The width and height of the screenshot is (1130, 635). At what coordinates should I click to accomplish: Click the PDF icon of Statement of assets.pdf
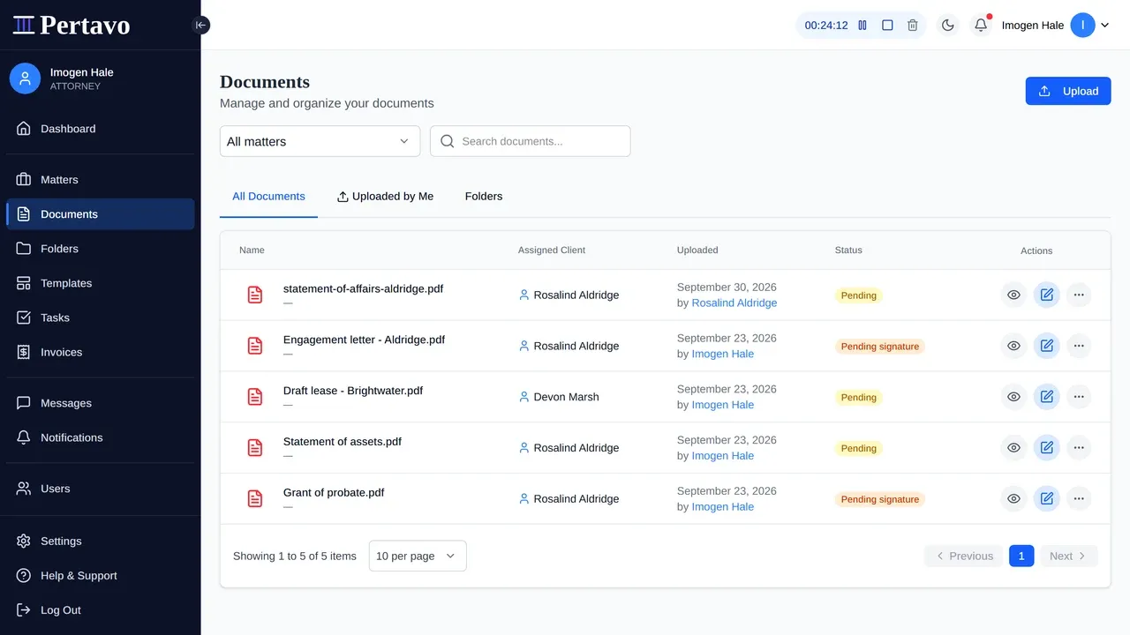click(255, 448)
